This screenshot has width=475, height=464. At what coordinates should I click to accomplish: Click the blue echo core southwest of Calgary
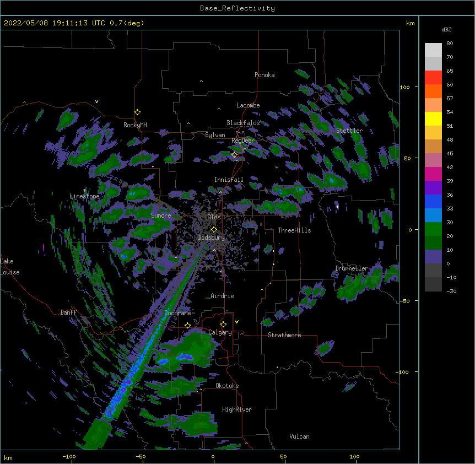tap(185, 358)
